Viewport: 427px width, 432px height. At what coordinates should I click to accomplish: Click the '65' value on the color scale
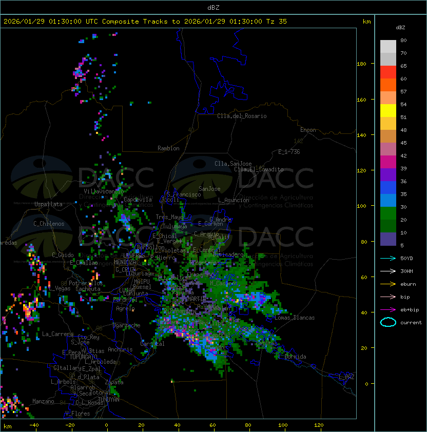point(403,66)
